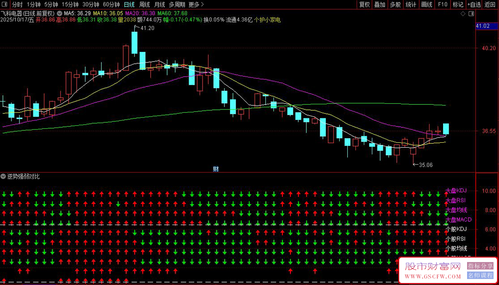The height and width of the screenshot is (285, 499).
Task: Click the MA60: 37.68 label
Action: coord(173,13)
